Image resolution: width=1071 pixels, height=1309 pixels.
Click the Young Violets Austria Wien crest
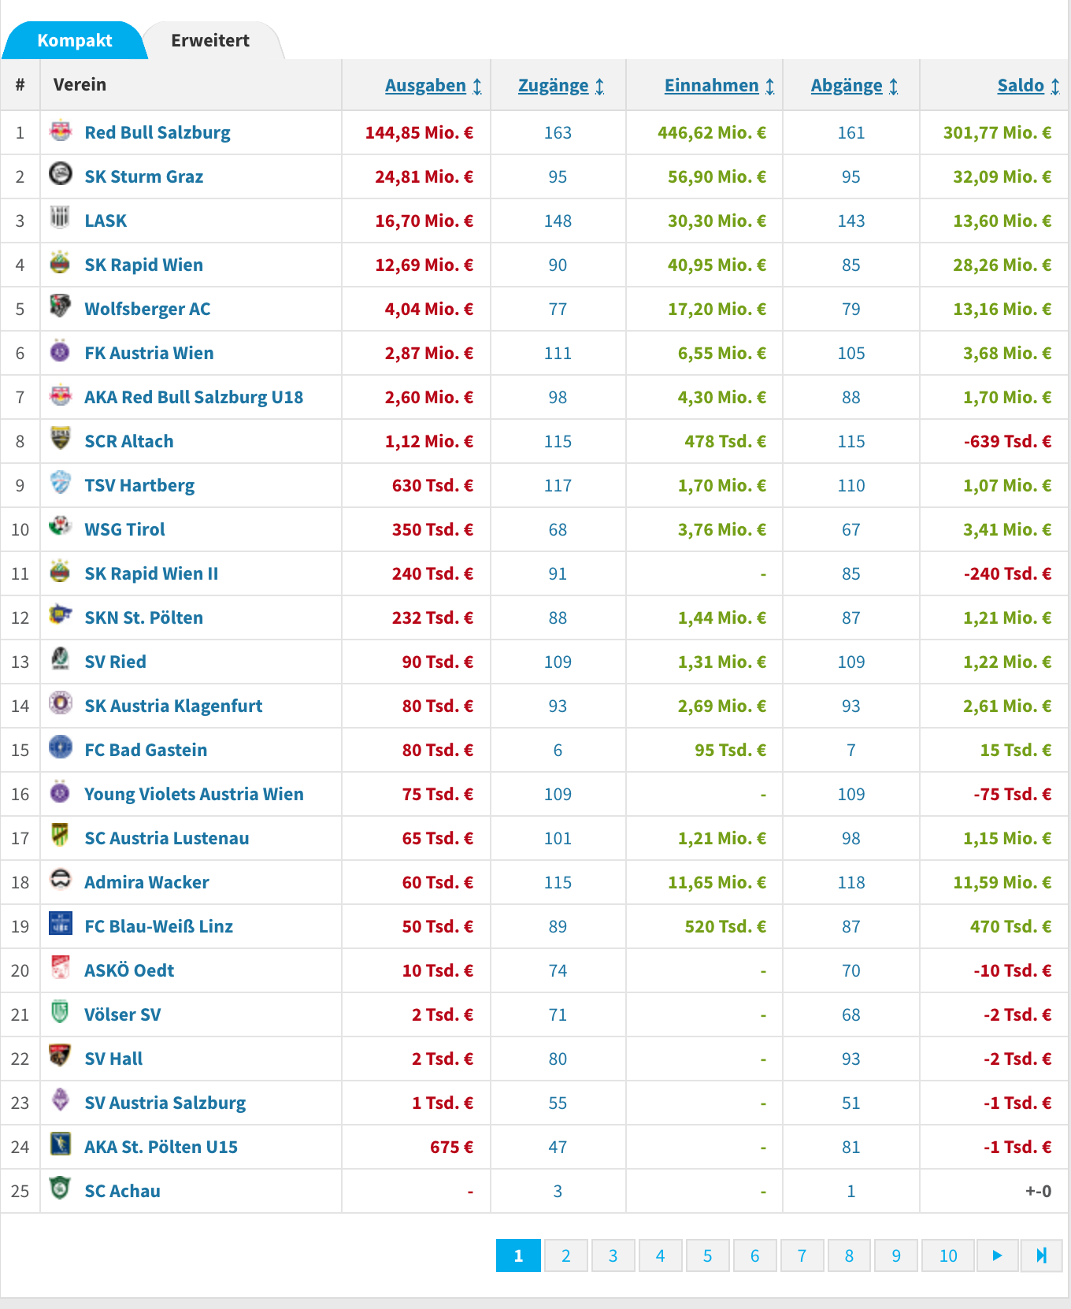pyautogui.click(x=61, y=792)
